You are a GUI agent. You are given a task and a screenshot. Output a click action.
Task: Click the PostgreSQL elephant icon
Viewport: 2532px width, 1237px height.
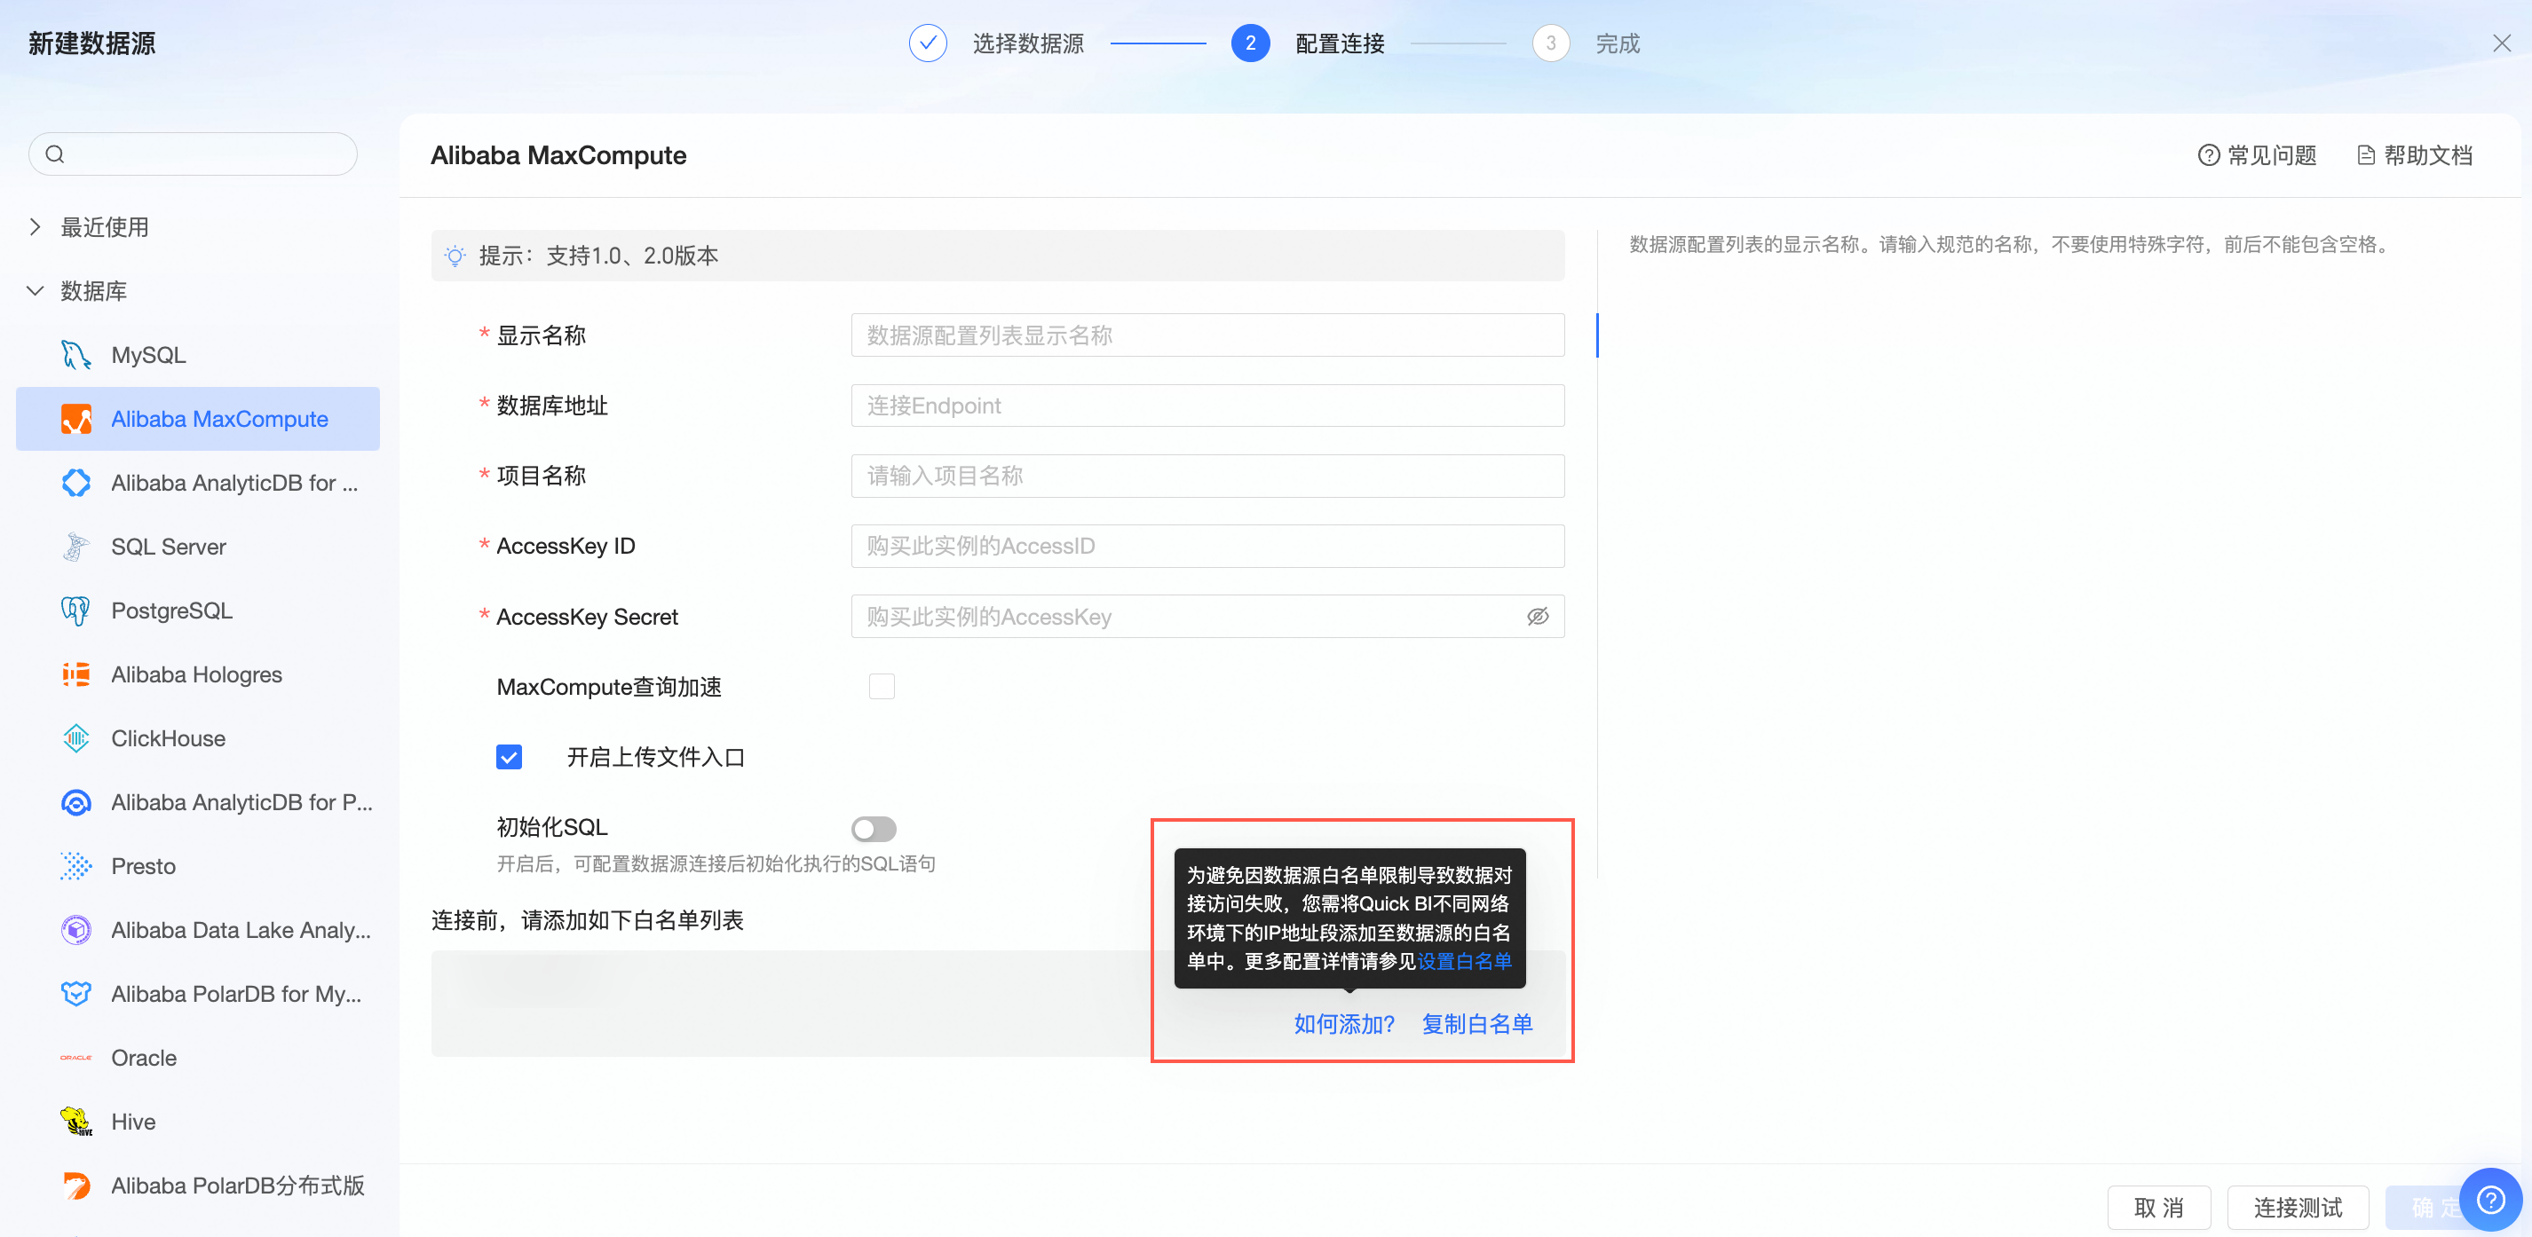coord(75,611)
